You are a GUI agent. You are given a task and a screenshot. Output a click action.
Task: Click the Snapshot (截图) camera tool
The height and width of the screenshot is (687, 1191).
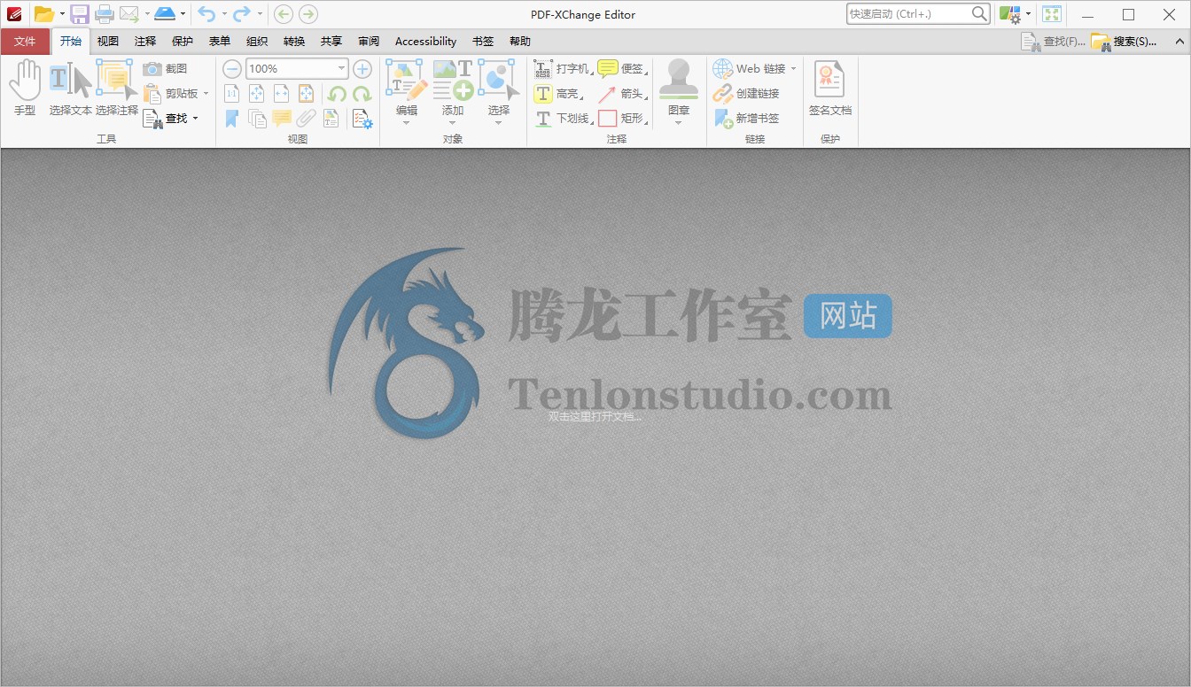(166, 68)
